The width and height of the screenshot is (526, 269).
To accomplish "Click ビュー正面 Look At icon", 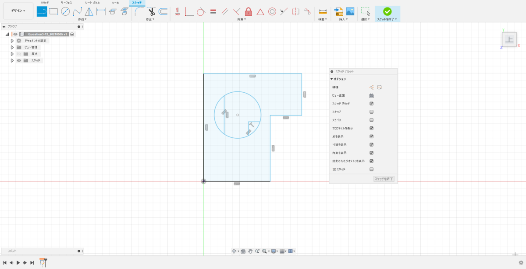I will tap(371, 95).
